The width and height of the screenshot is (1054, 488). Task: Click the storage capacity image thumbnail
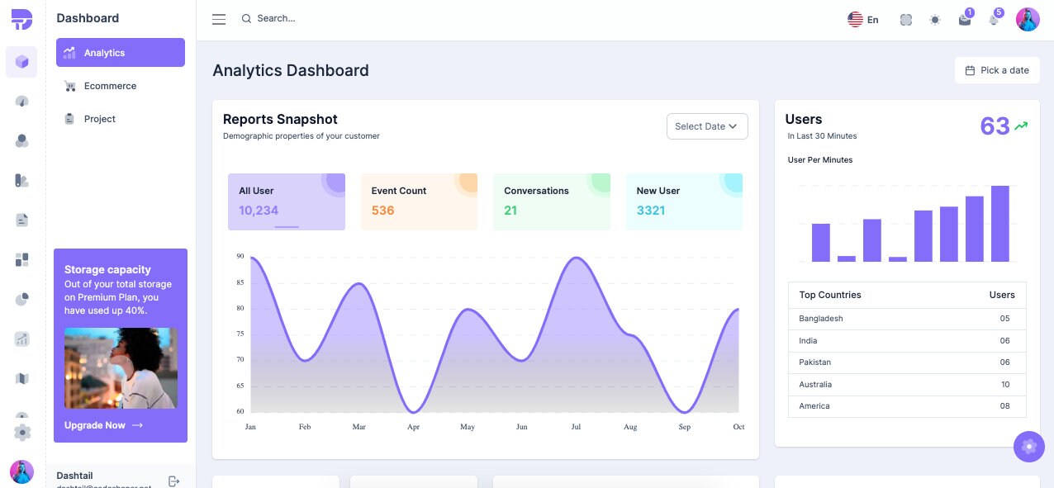[x=121, y=368]
